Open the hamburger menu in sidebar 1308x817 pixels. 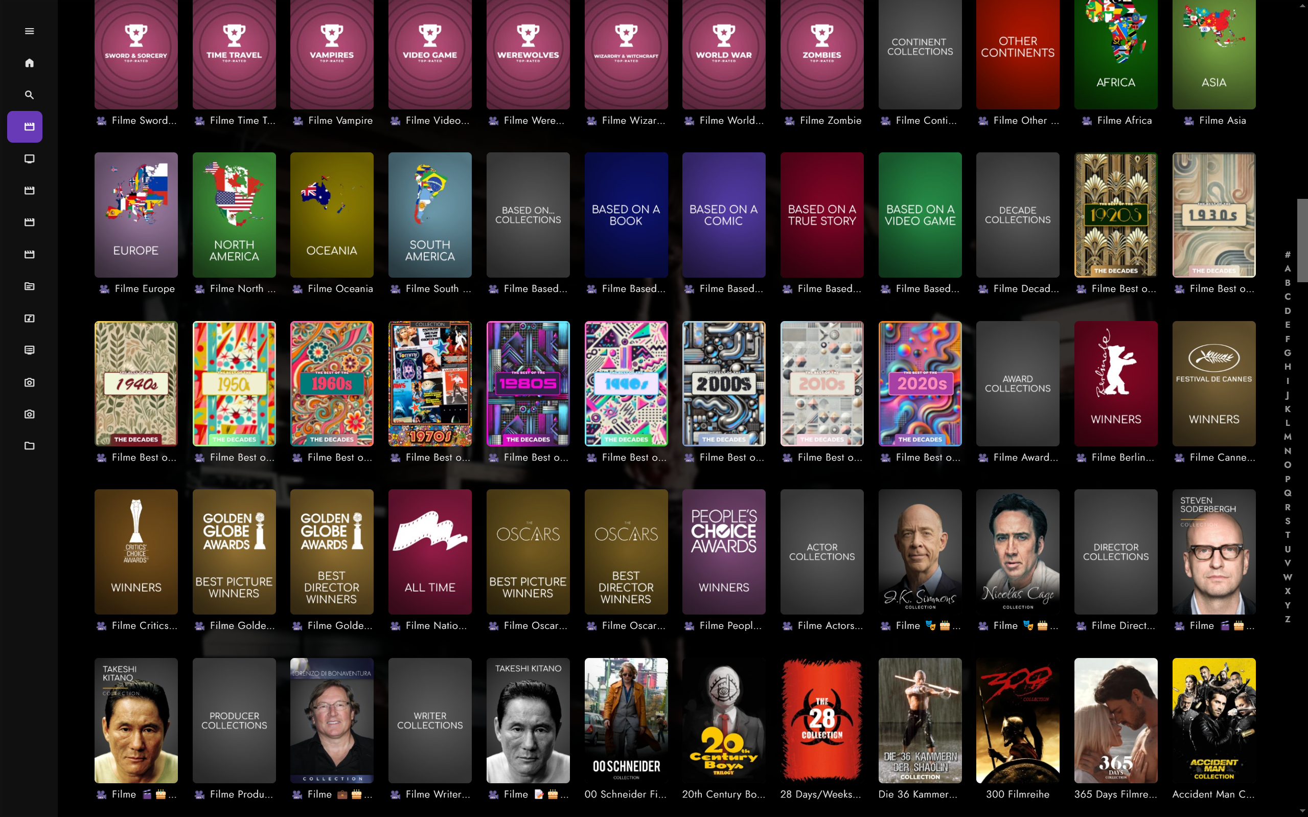point(29,31)
